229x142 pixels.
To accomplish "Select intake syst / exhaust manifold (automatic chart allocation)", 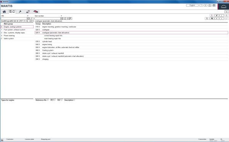I will [x=131, y=56].
